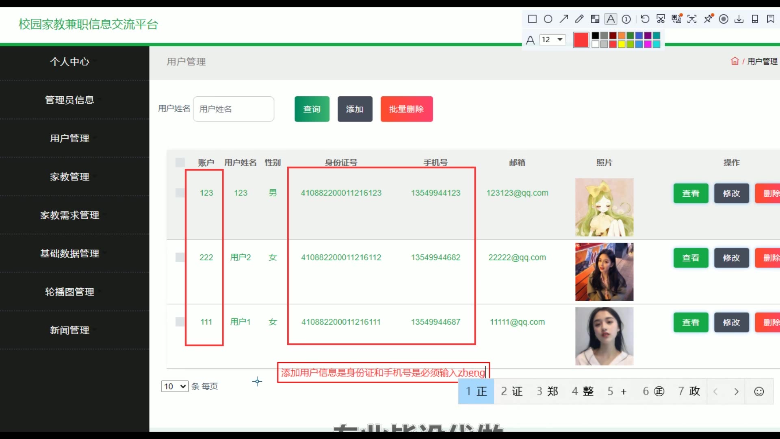Select the pencil drawing tool
Viewport: 780px width, 439px height.
(x=579, y=19)
